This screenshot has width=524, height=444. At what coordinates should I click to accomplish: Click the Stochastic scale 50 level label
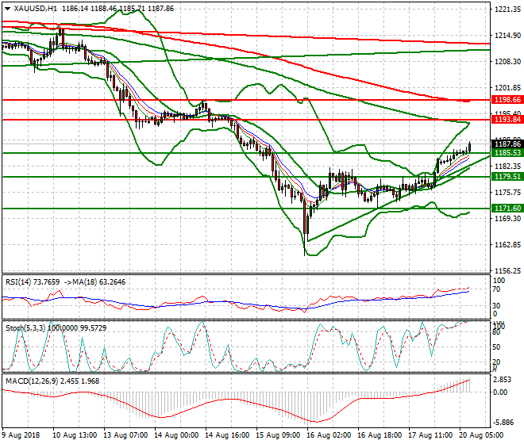(x=496, y=346)
